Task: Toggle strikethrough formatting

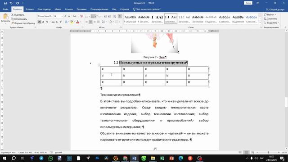Action: point(53,22)
